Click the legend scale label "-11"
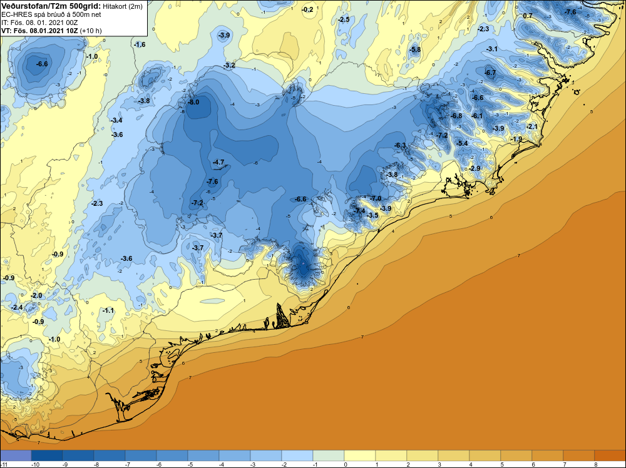The height and width of the screenshot is (468, 626). point(3,464)
